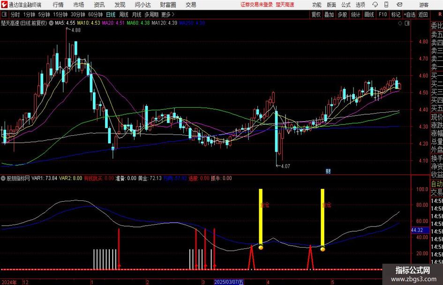
Task: Click the 财 marker on the chart
Action: point(328,171)
